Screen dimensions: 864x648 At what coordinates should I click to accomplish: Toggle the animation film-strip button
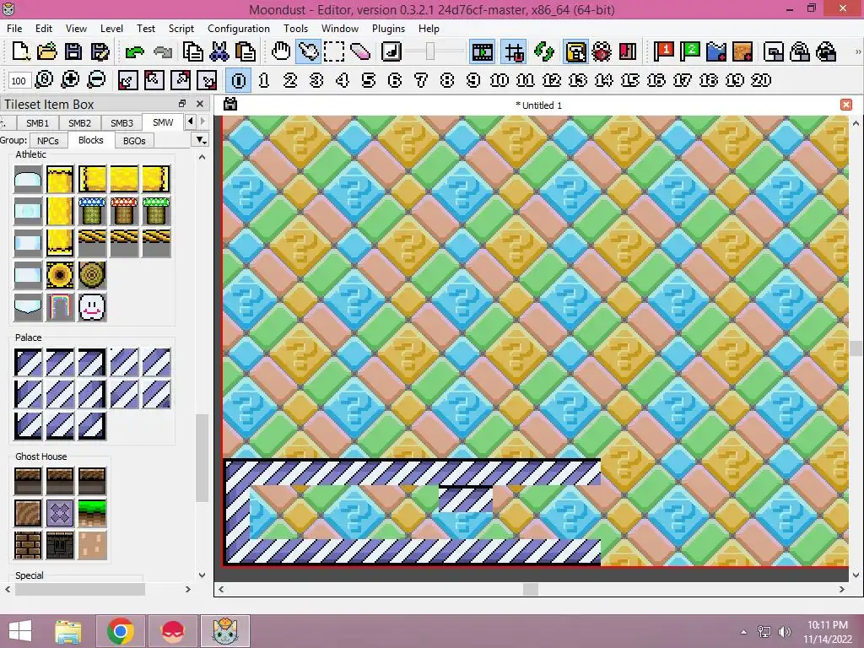tap(482, 51)
